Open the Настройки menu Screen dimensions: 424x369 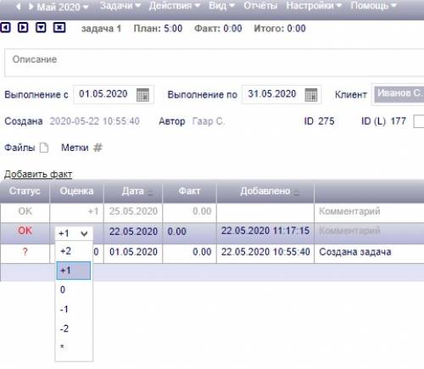[314, 6]
